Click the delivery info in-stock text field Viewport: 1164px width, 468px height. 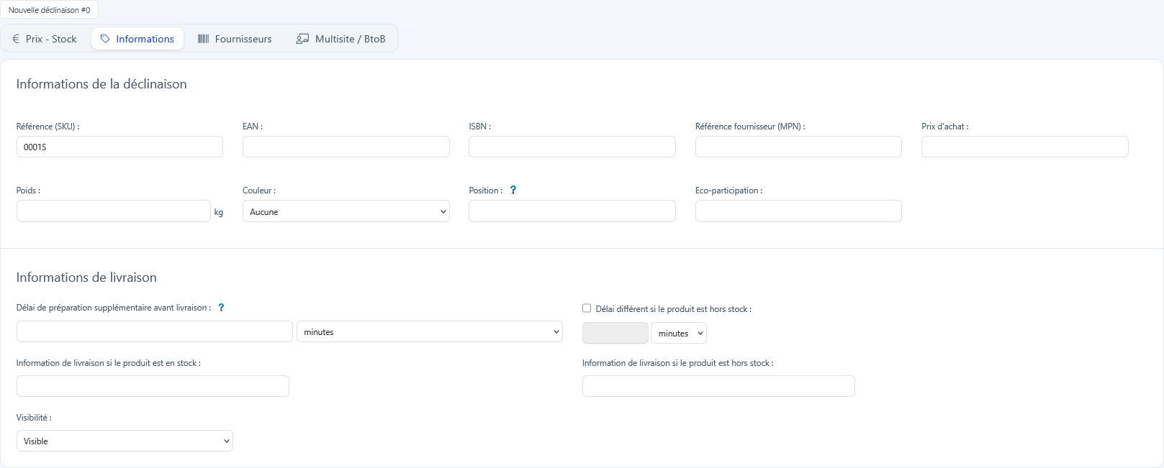coord(153,386)
